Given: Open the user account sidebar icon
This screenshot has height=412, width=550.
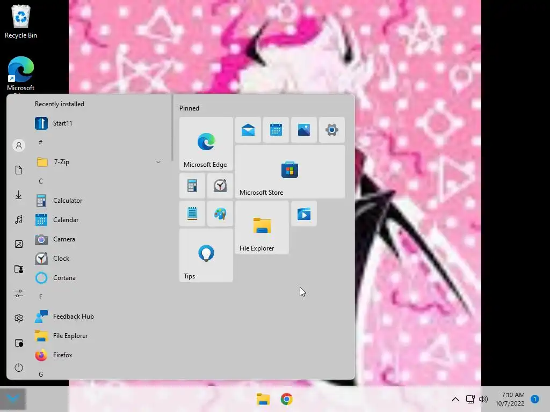Looking at the screenshot, I should [19, 145].
